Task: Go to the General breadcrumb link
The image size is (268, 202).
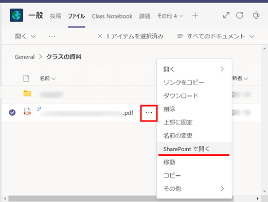Action: pyautogui.click(x=25, y=57)
